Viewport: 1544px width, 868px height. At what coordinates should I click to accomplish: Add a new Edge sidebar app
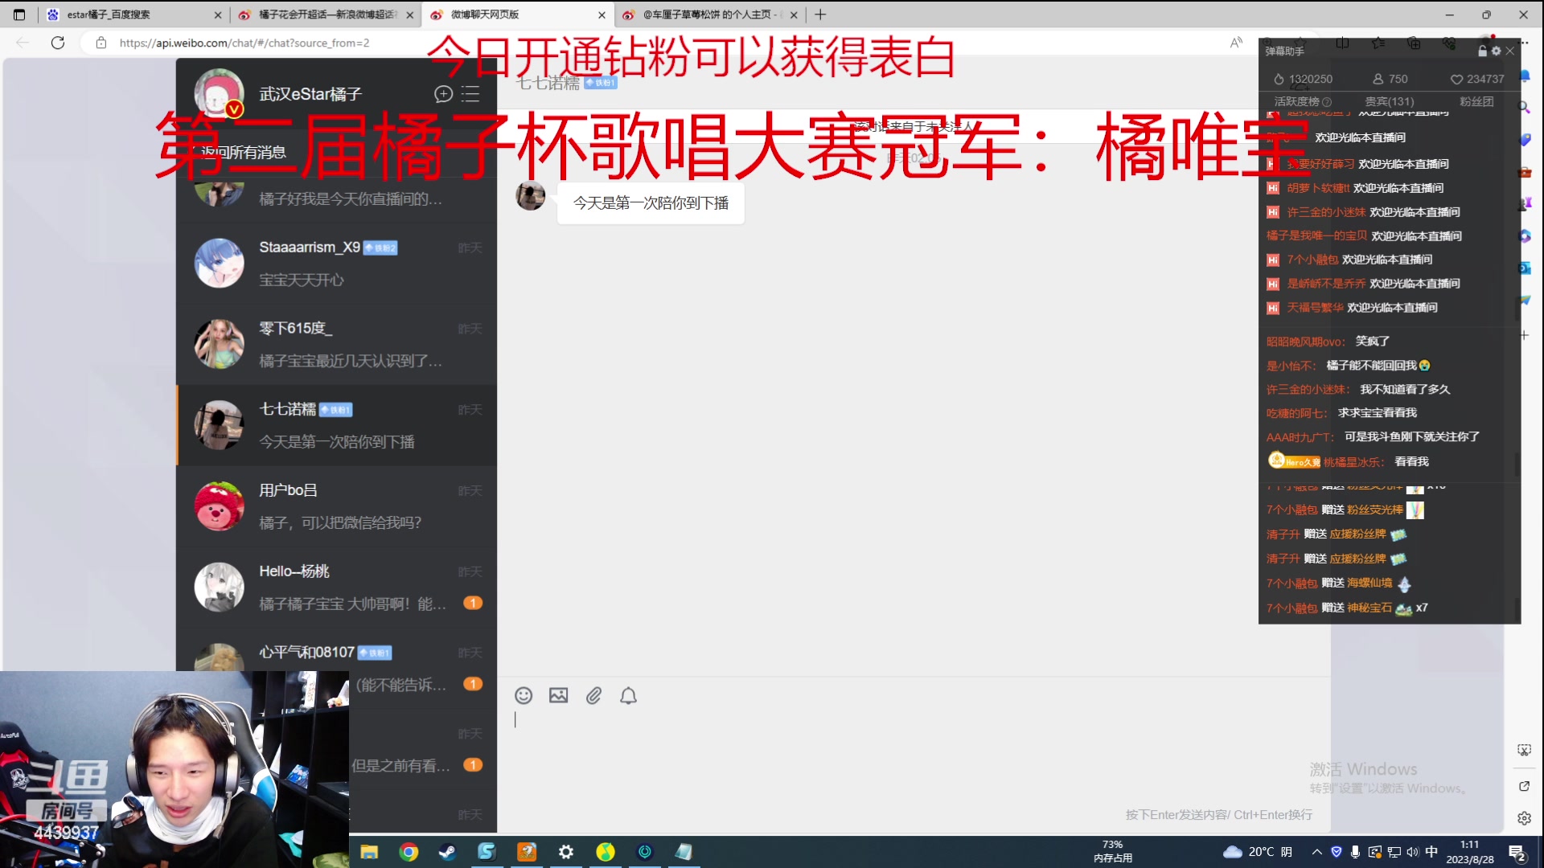pos(1524,335)
